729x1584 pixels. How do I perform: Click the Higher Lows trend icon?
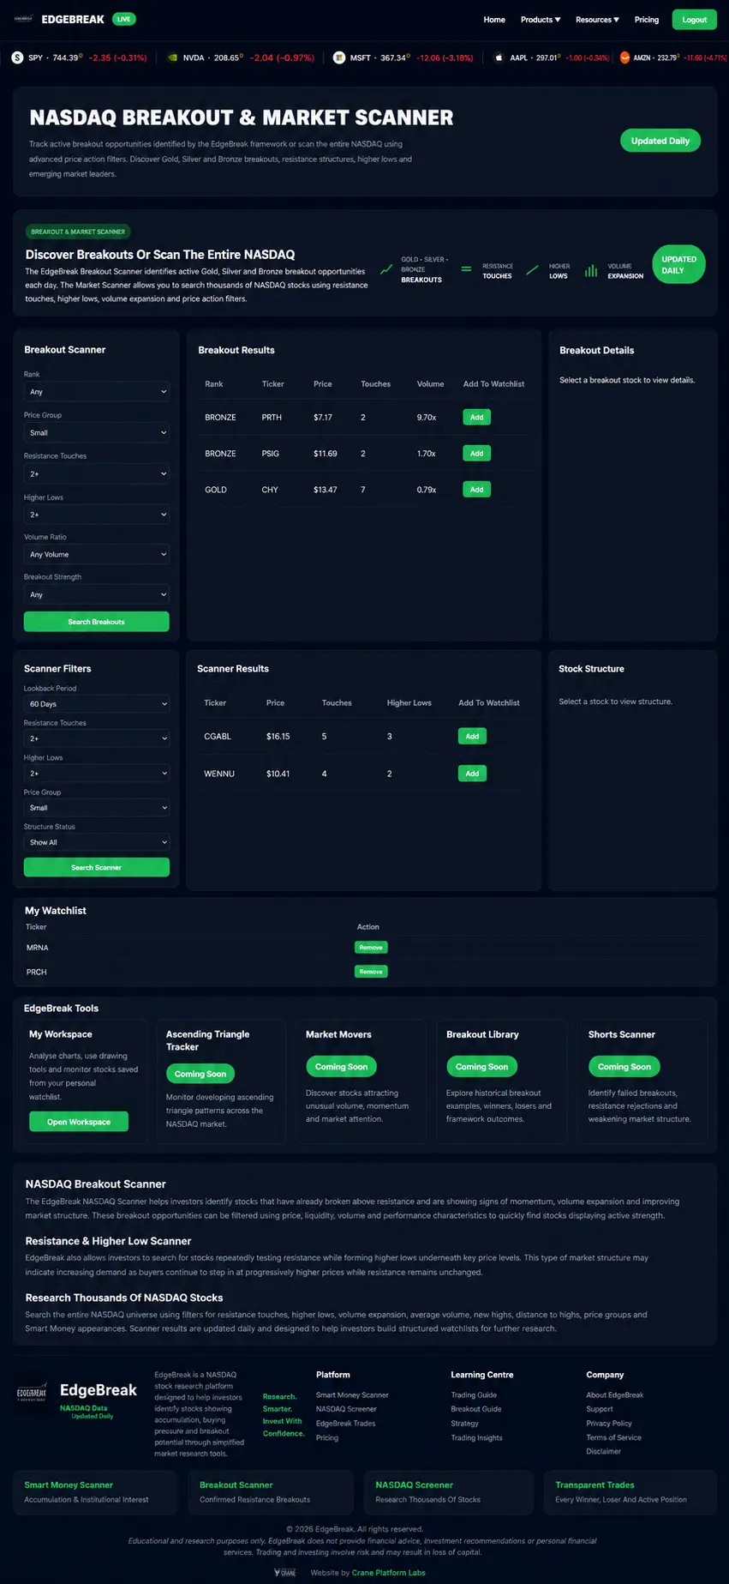point(532,269)
